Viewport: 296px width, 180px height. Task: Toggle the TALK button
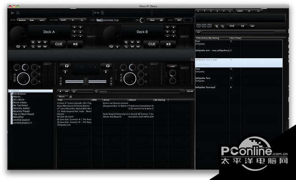coord(152,20)
